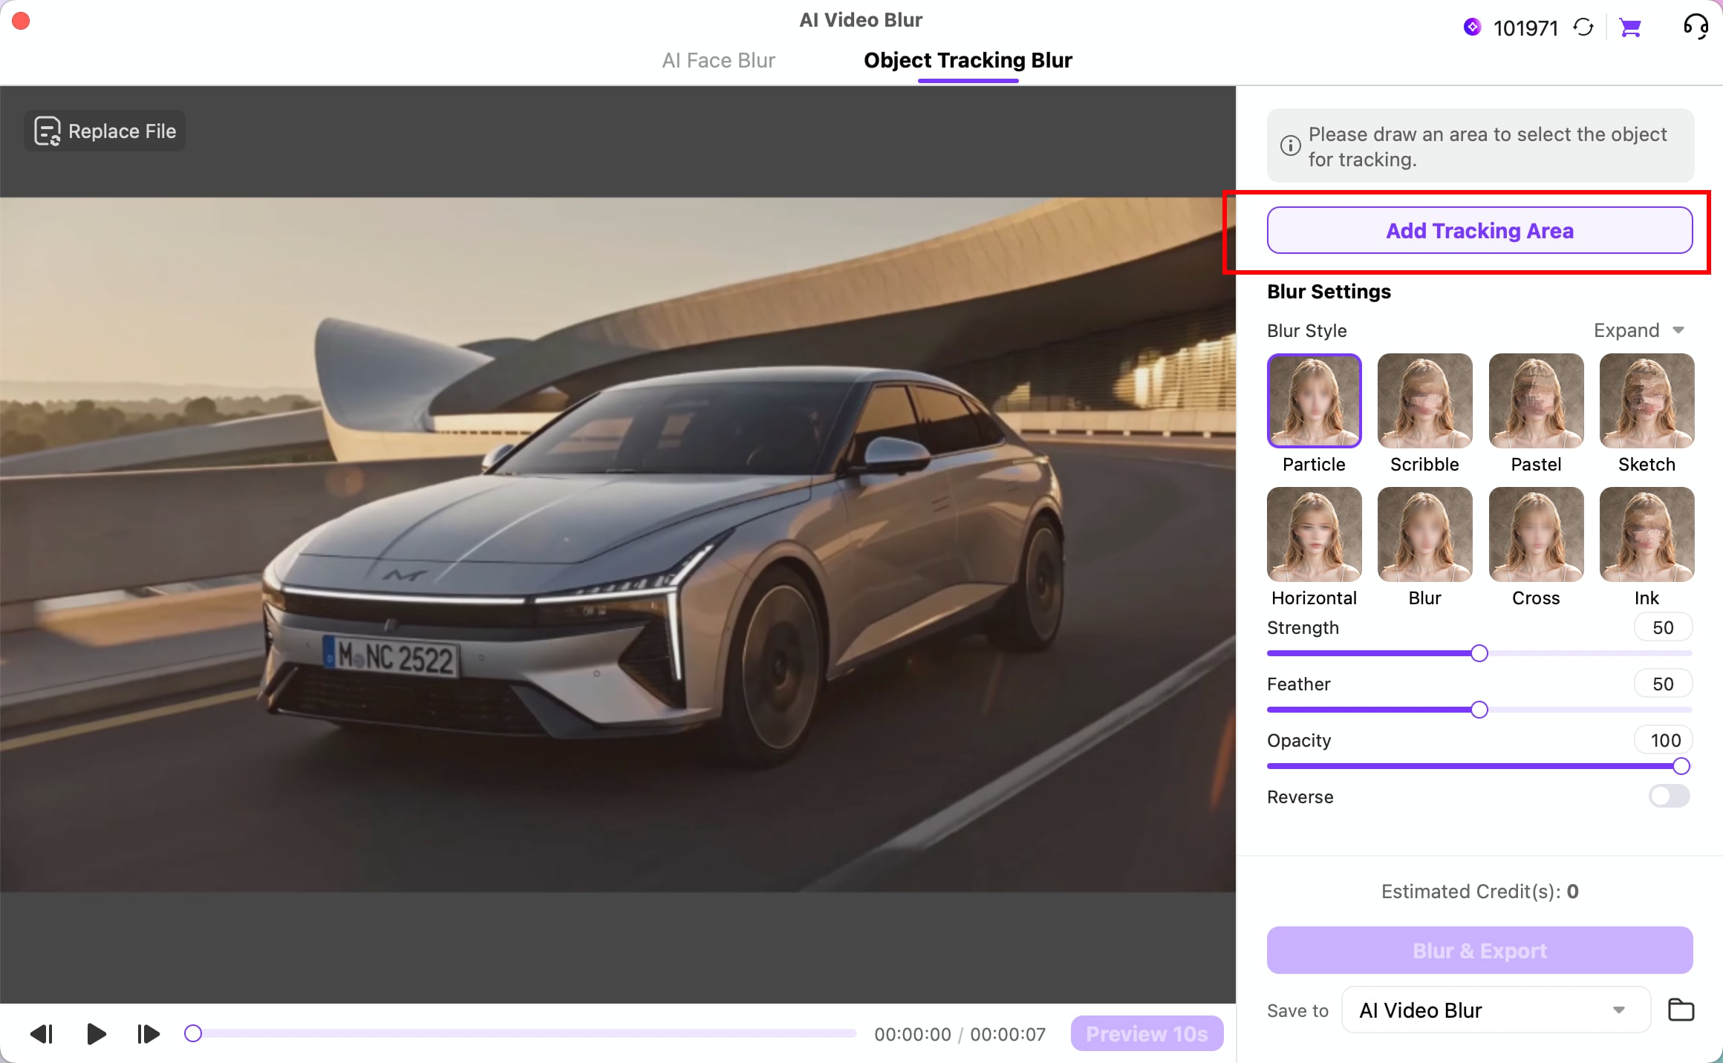Choose the Scribble blur style

coord(1424,401)
